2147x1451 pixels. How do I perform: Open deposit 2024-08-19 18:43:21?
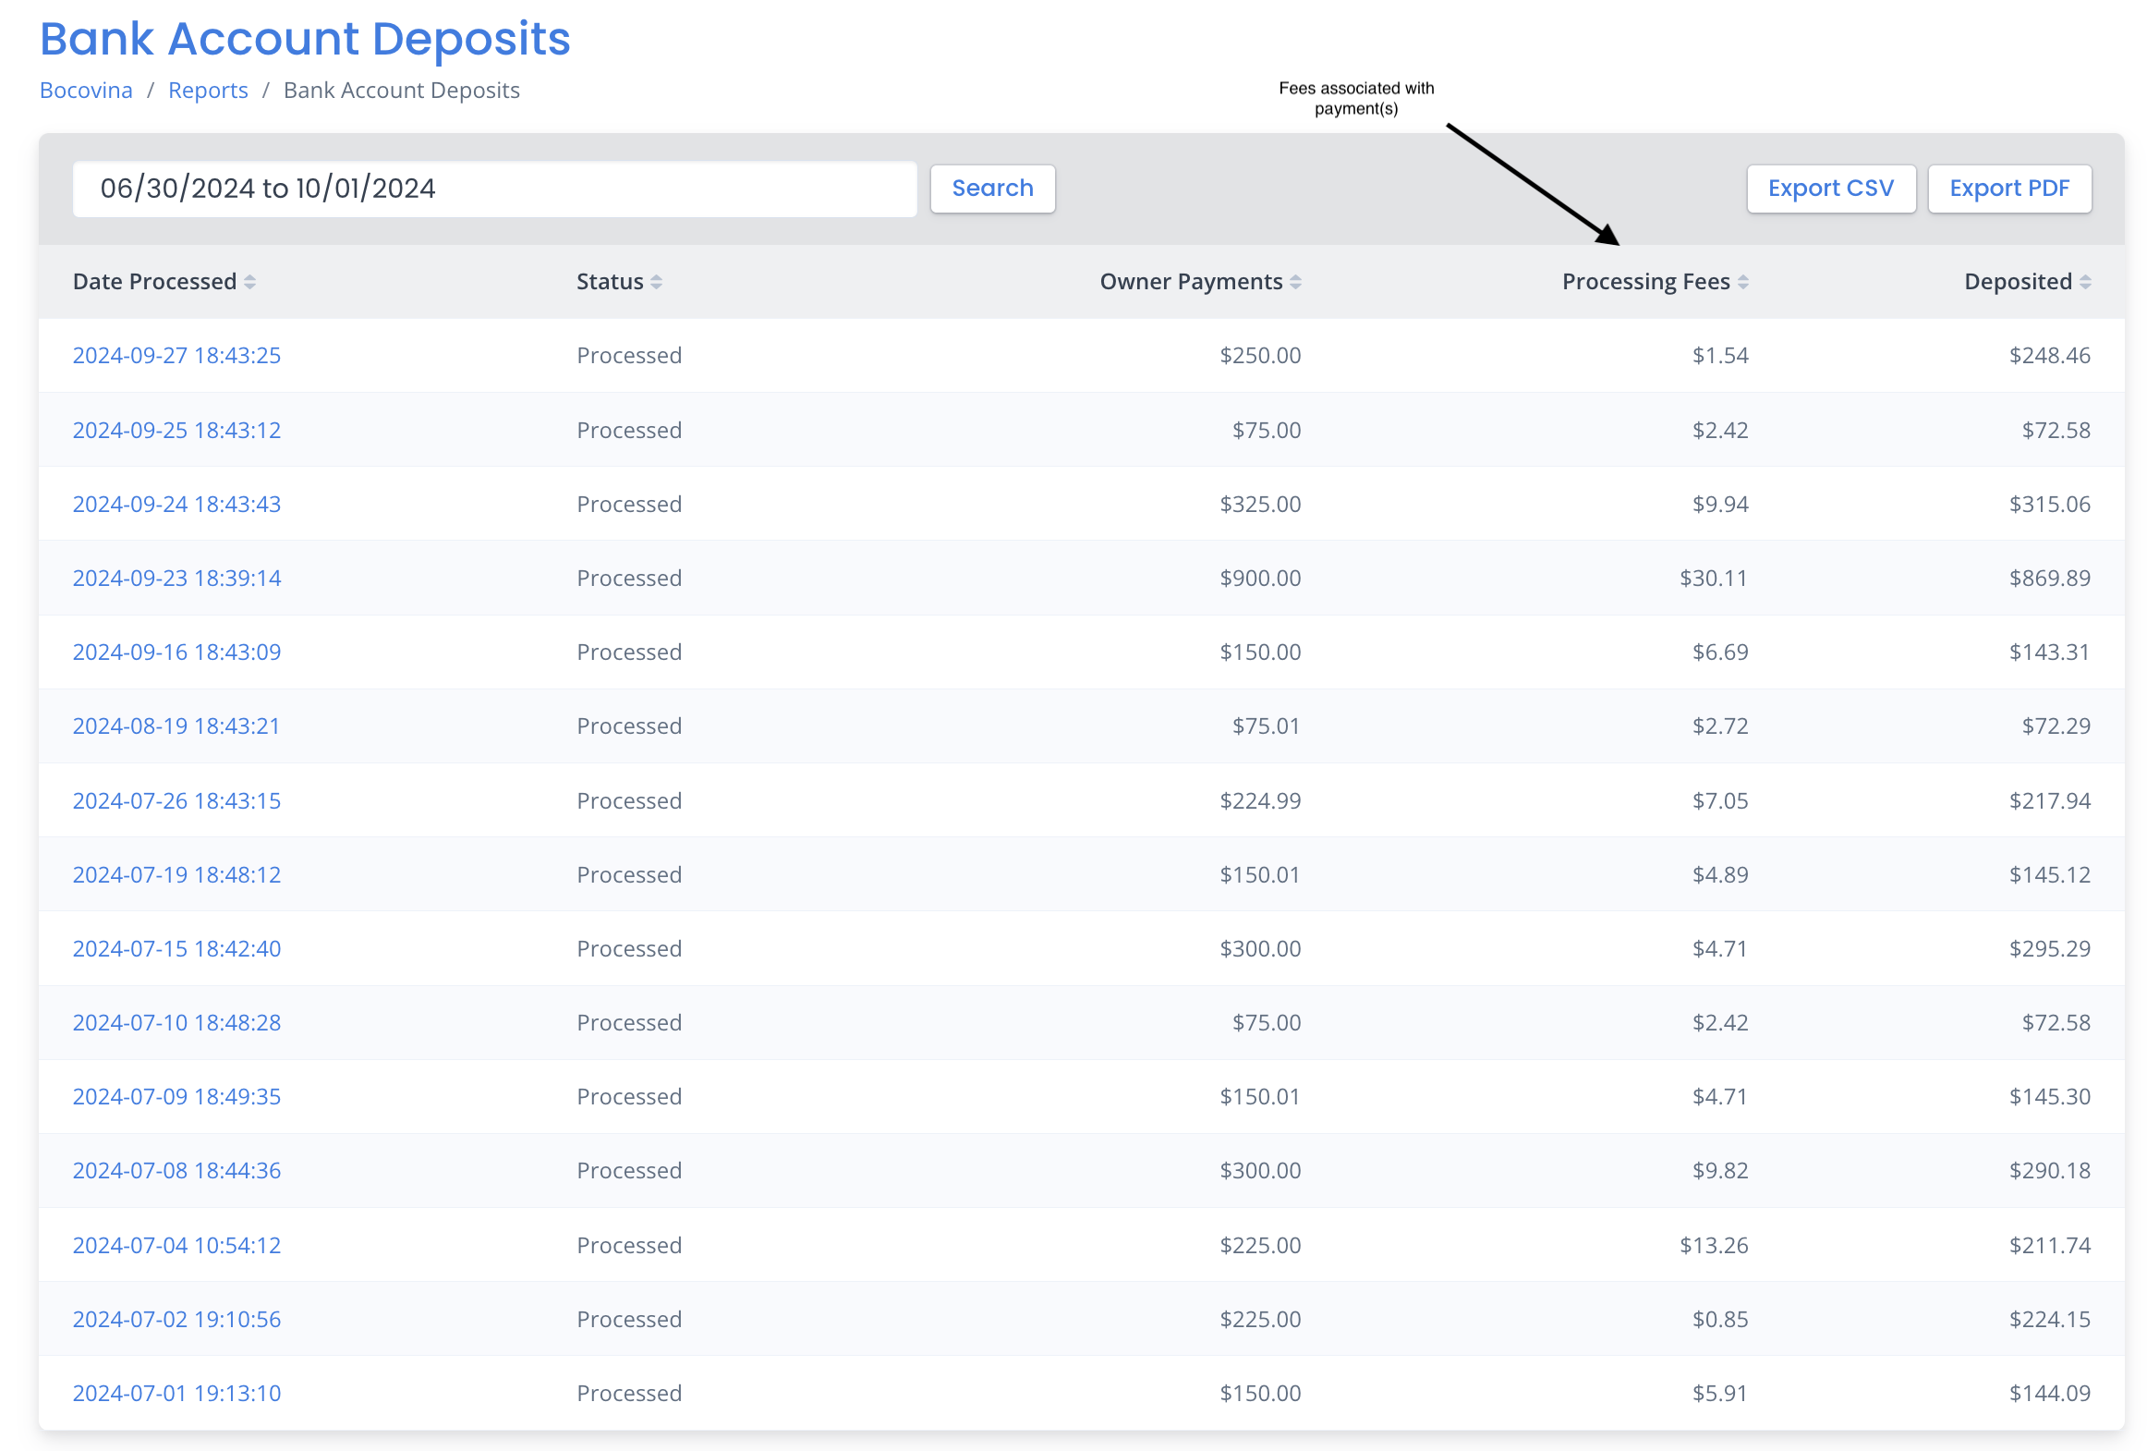coord(176,725)
